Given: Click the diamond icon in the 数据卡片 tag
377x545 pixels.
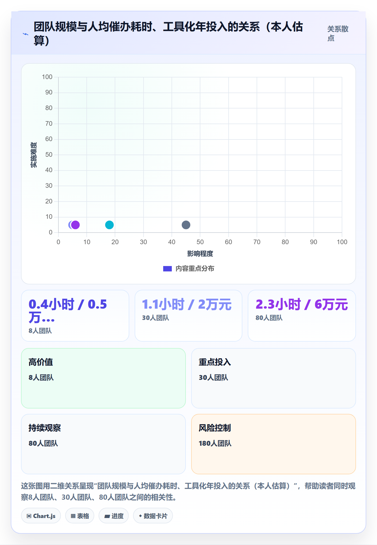Looking at the screenshot, I should 140,516.
